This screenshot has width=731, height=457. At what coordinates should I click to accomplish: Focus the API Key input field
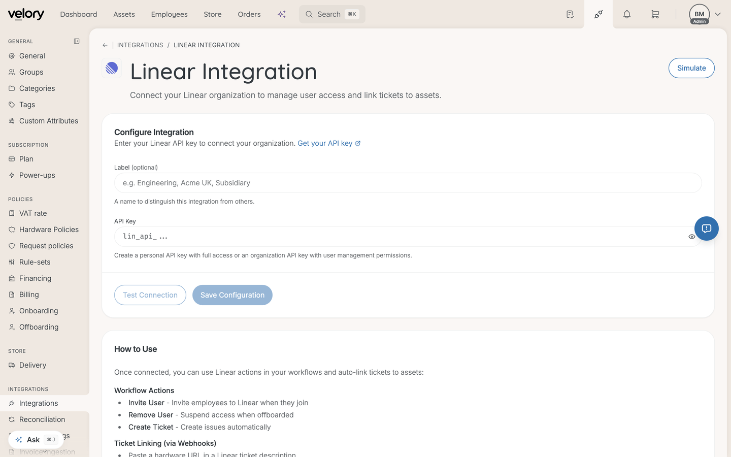pos(408,237)
